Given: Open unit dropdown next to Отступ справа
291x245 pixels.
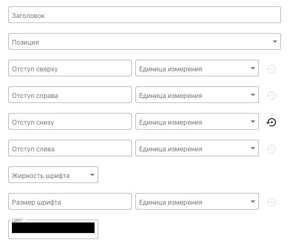Looking at the screenshot, I should [197, 95].
